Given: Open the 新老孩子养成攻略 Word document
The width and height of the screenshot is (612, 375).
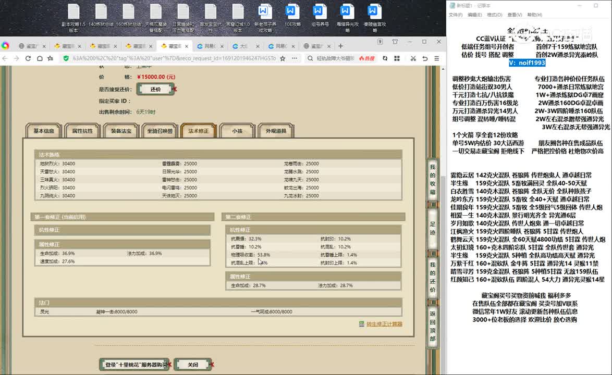Looking at the screenshot, I should click(265, 18).
